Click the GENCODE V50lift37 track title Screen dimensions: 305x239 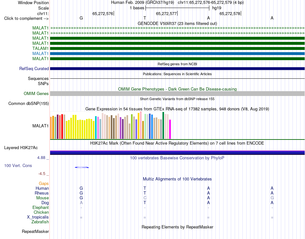(x=177, y=23)
